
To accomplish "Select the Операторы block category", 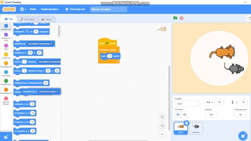I will [6, 82].
